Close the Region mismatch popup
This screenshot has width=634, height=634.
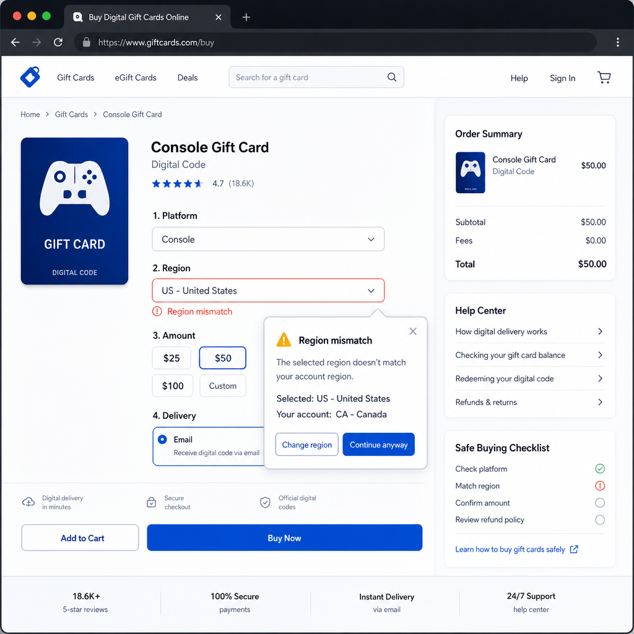(413, 331)
